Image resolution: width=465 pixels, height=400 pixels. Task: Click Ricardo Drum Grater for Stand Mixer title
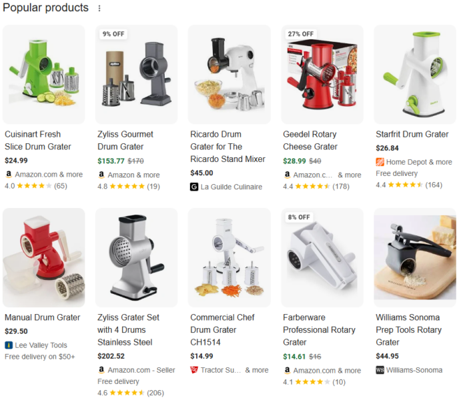click(227, 147)
